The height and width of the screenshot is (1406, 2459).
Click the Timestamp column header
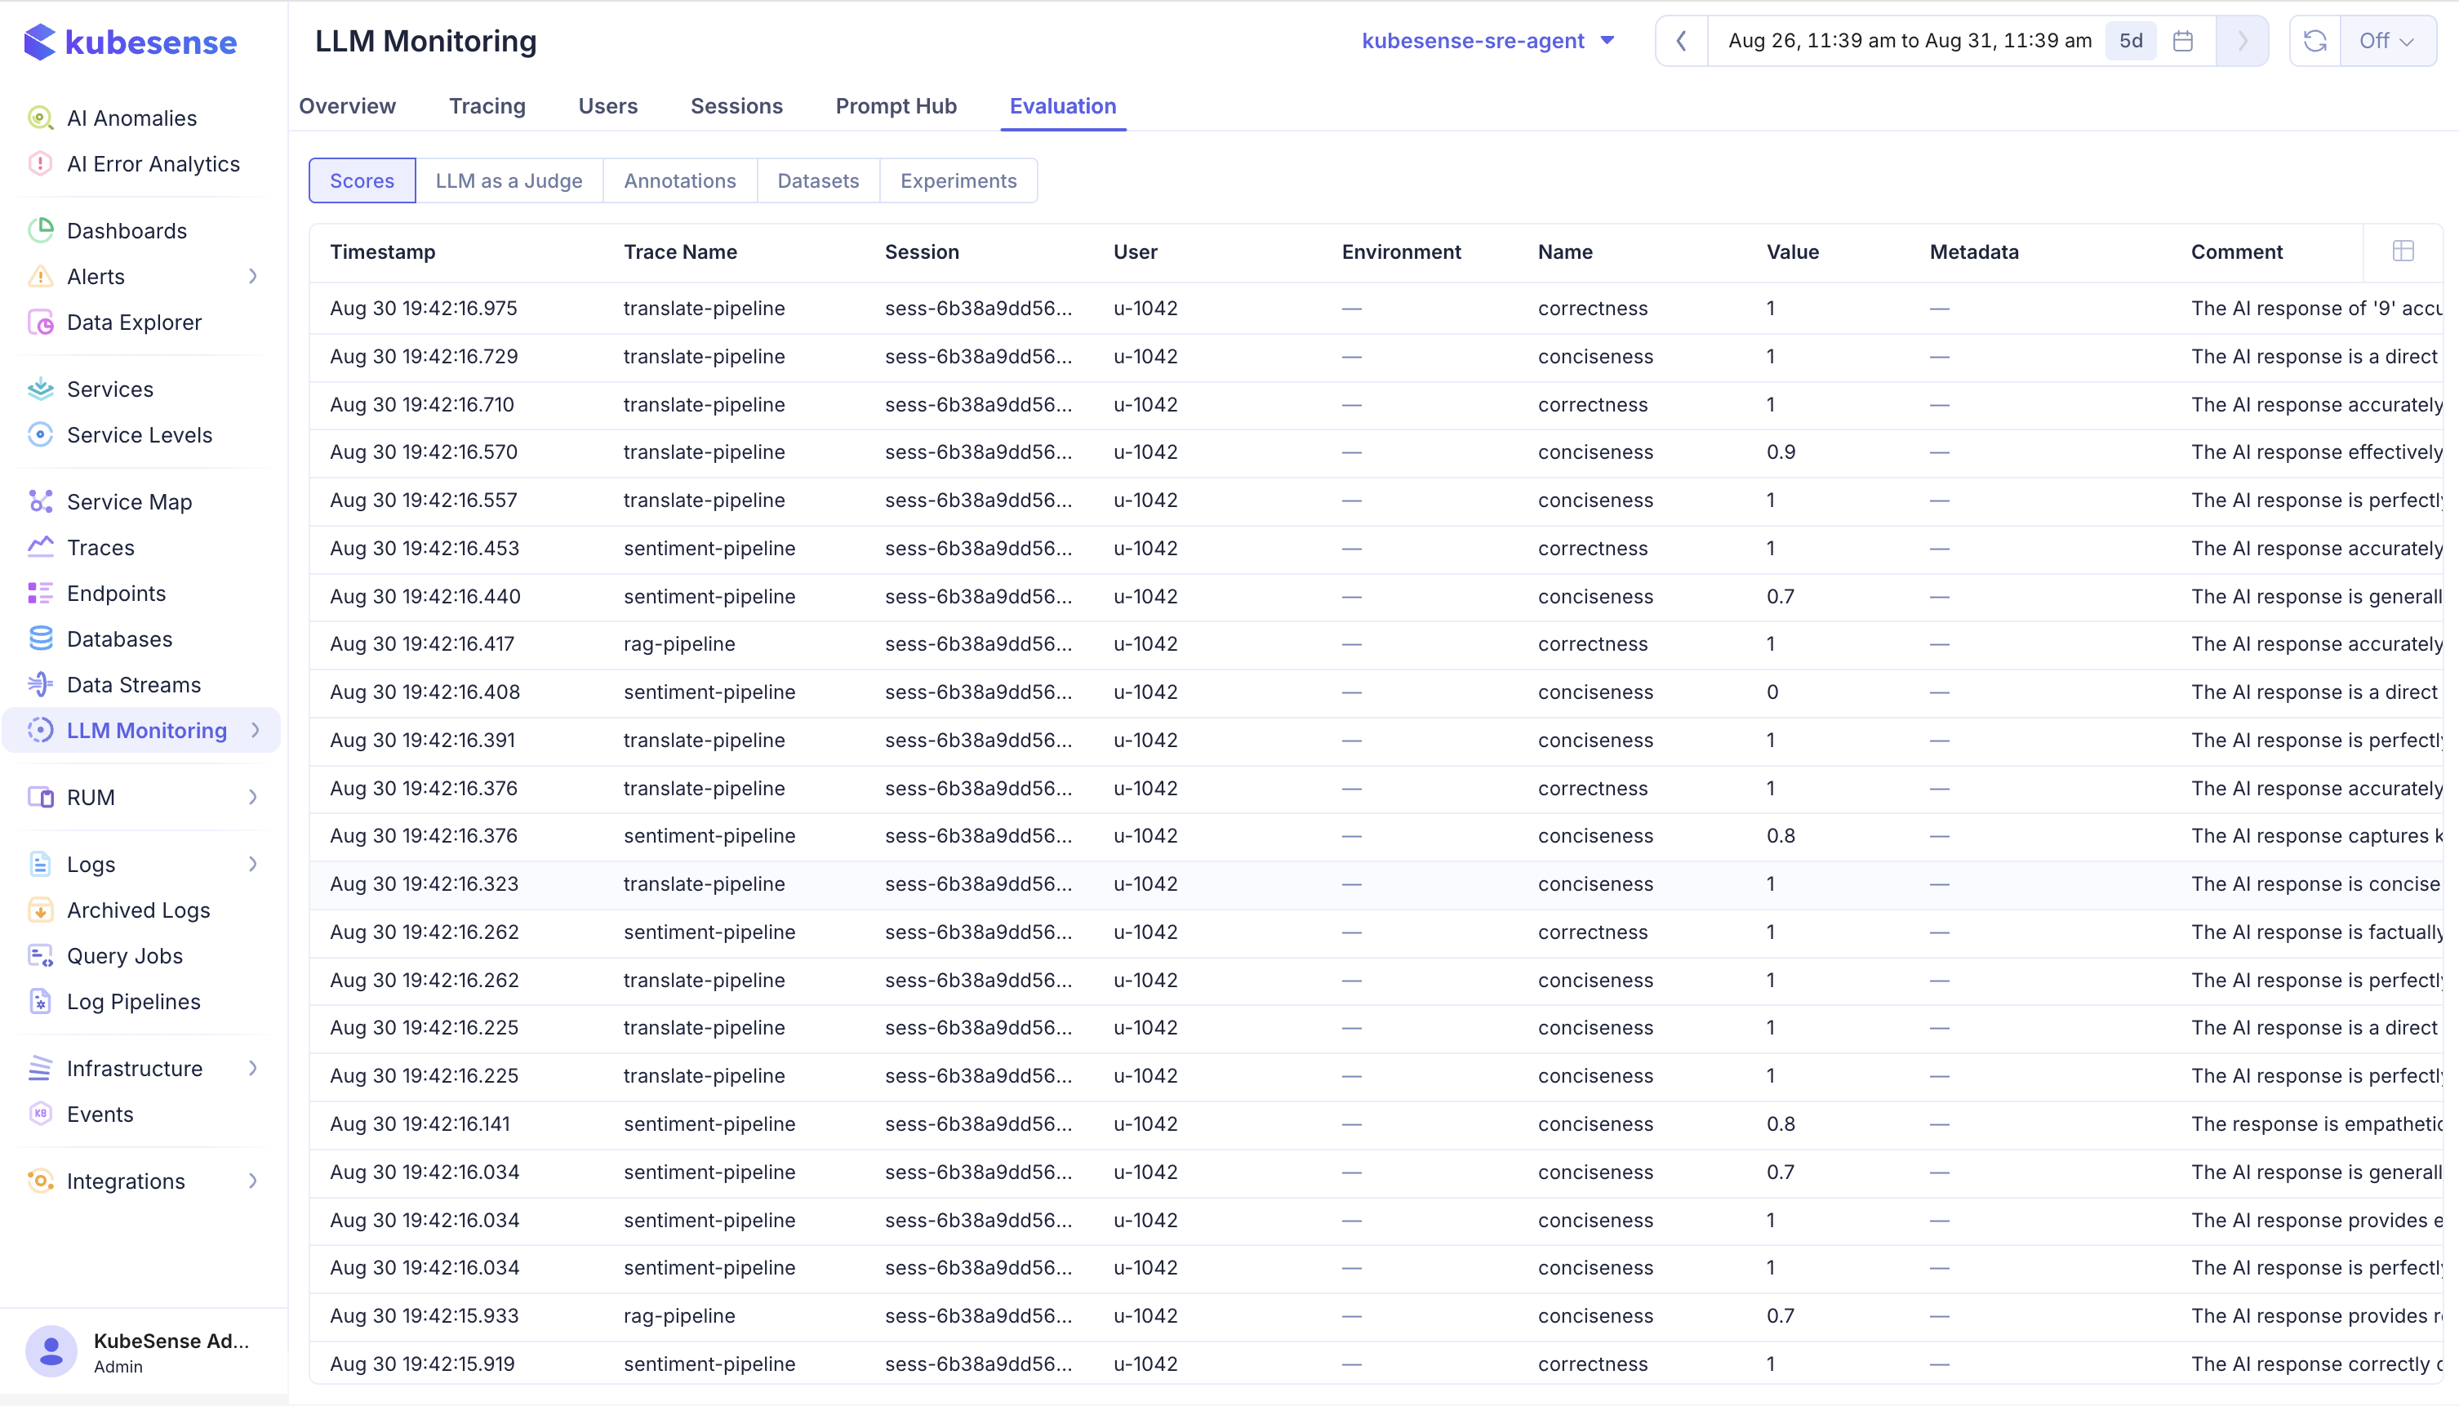[x=382, y=252]
